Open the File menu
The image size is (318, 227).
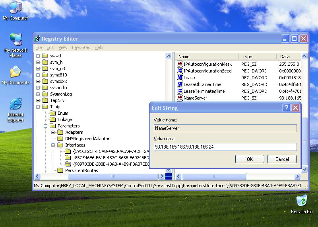(x=39, y=47)
